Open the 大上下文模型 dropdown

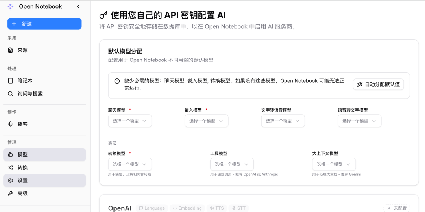334,164
